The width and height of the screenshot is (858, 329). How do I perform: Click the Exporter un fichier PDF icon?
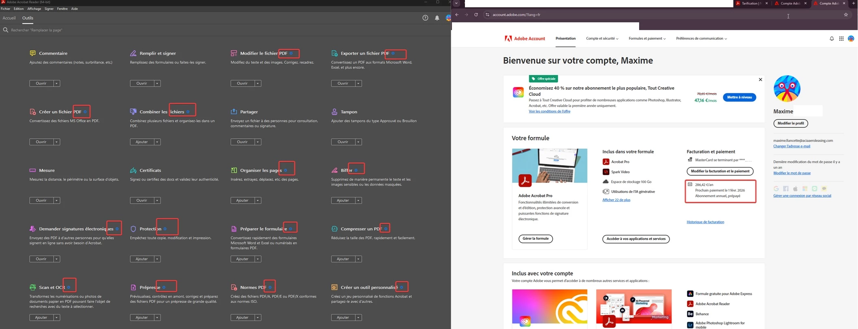[x=335, y=53]
